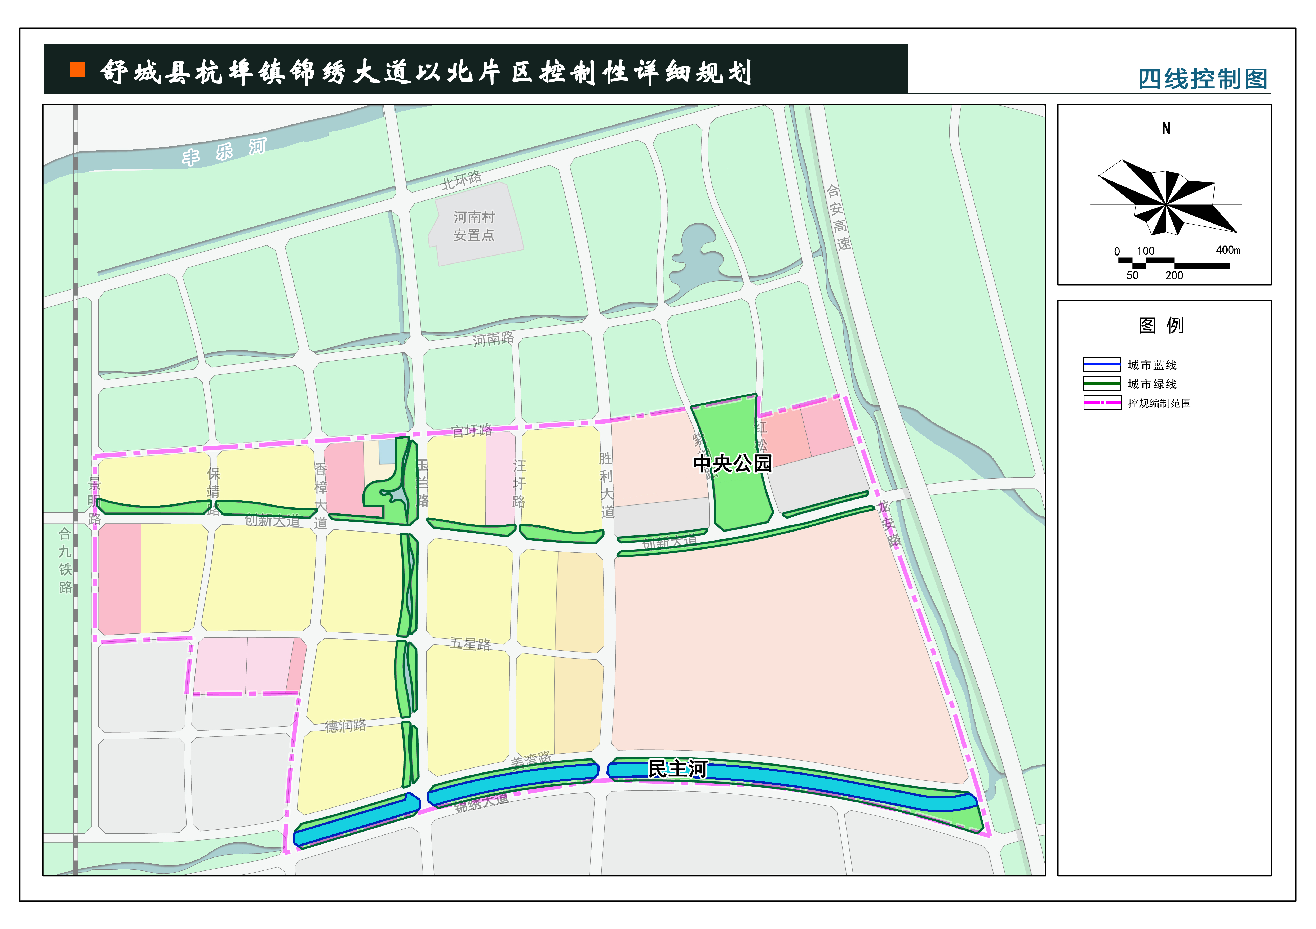
Task: Click the 400m scale label
Action: pyautogui.click(x=1228, y=250)
